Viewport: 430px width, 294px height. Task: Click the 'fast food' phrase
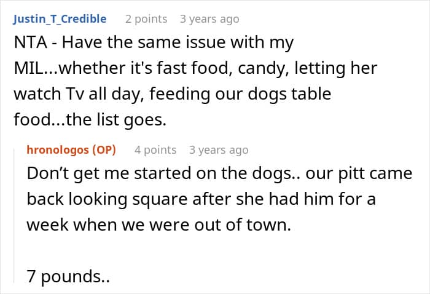tap(193, 68)
